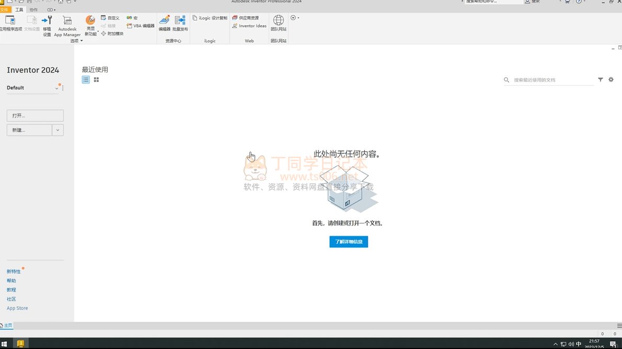Switch recent files to list view
The width and height of the screenshot is (622, 349).
tap(86, 80)
